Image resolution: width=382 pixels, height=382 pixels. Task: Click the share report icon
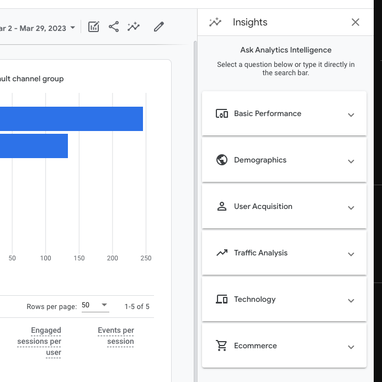pos(114,27)
